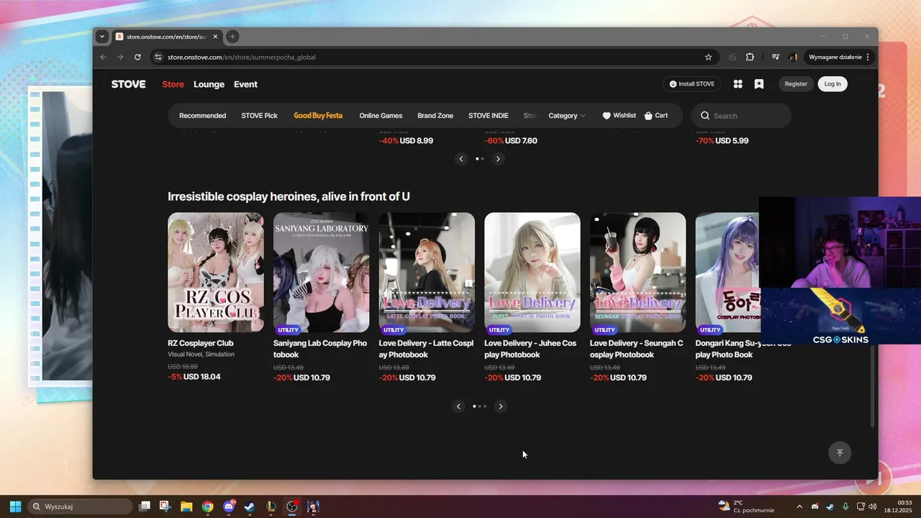Open Discord from the taskbar
This screenshot has height=518, width=921.
(x=229, y=506)
